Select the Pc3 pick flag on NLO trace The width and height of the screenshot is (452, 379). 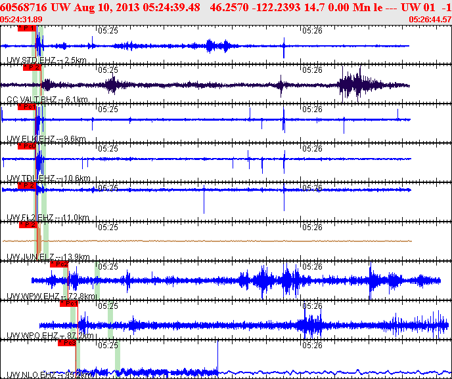point(66,342)
